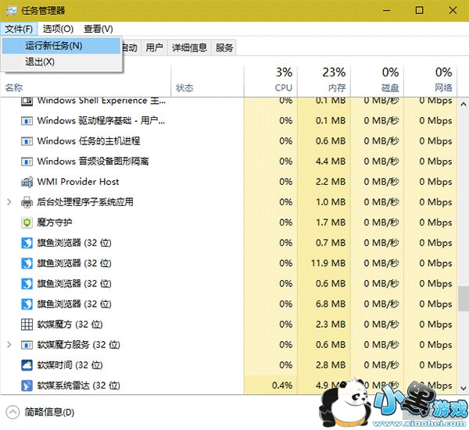469x430 pixels.
Task: Click the 旗鱼浏览器 icon in the 0.7 MB row
Action: click(27, 243)
